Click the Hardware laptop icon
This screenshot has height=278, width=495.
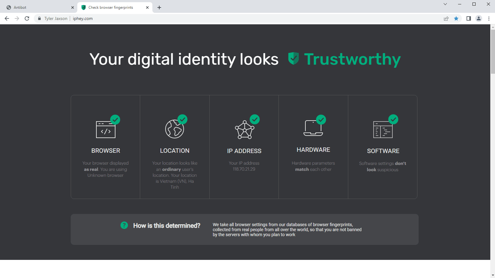click(313, 128)
